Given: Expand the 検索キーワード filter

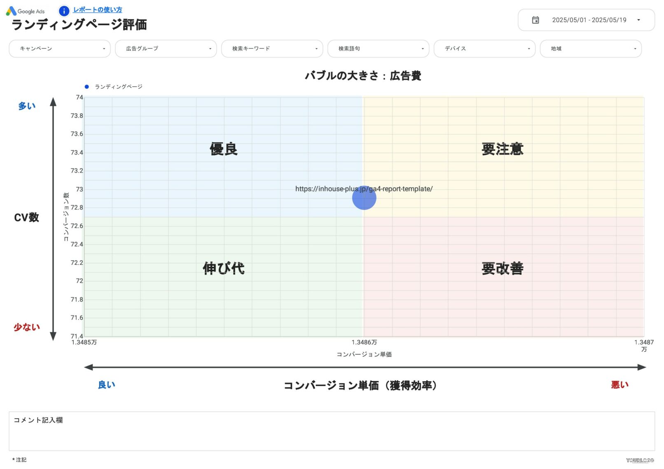Looking at the screenshot, I should (x=272, y=48).
